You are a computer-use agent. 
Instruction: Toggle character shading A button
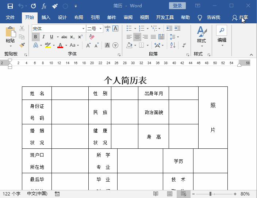click(x=107, y=45)
